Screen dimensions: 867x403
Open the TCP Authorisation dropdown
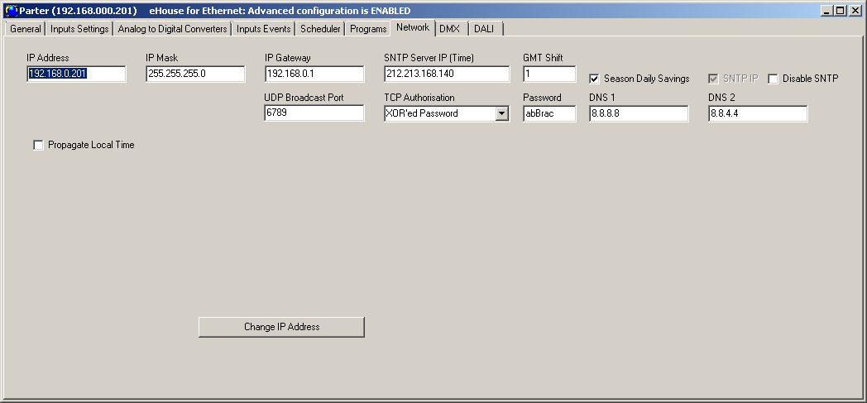click(x=502, y=113)
